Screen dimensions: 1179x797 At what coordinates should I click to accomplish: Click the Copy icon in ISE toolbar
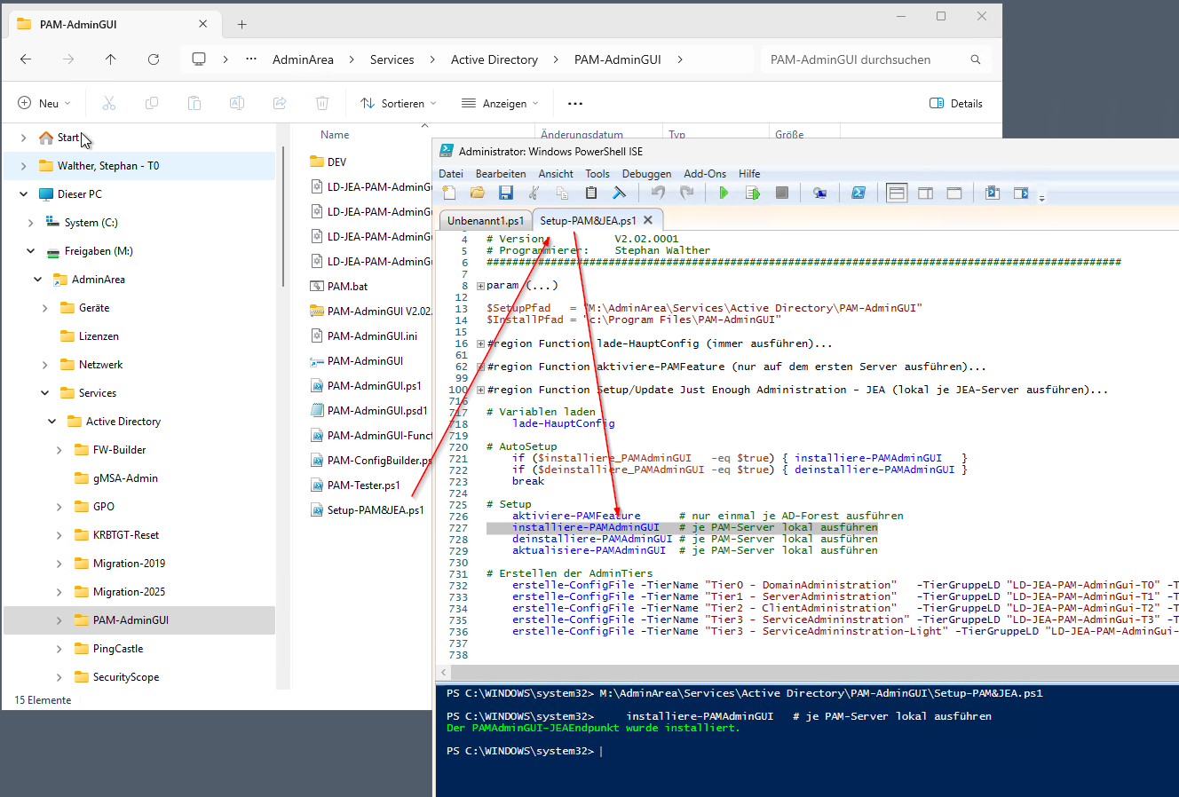[562, 193]
